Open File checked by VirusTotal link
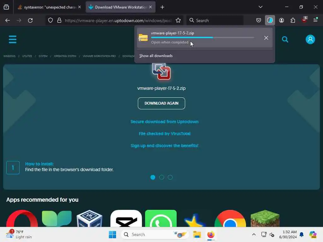This screenshot has width=323, height=242. pyautogui.click(x=164, y=134)
